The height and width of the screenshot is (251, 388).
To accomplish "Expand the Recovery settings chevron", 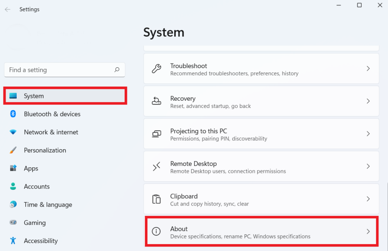I will click(368, 101).
